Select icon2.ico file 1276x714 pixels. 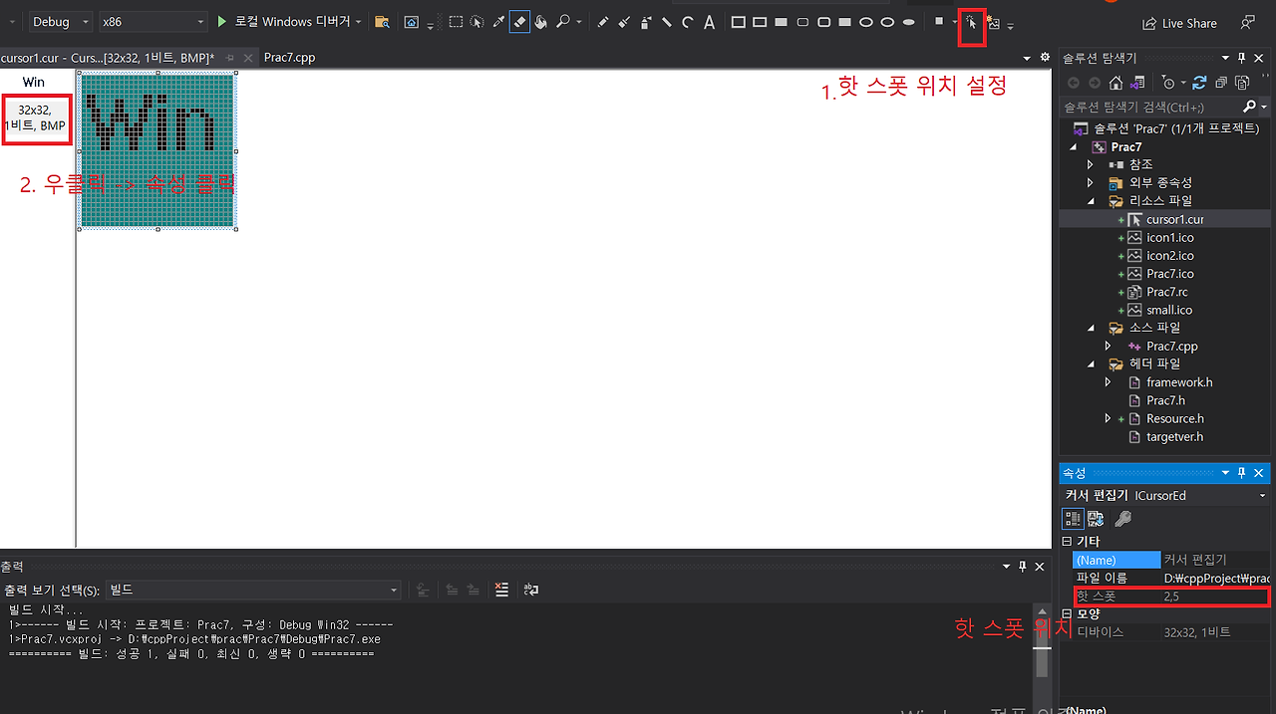click(x=1169, y=255)
